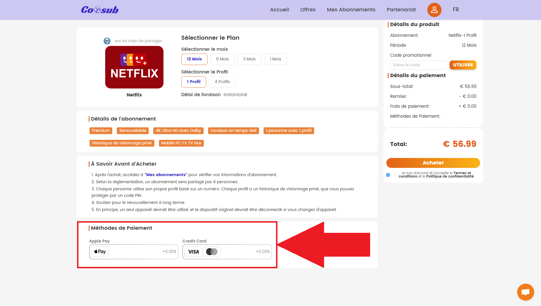Focus the promo code input field
Image resolution: width=541 pixels, height=306 pixels.
pos(418,65)
